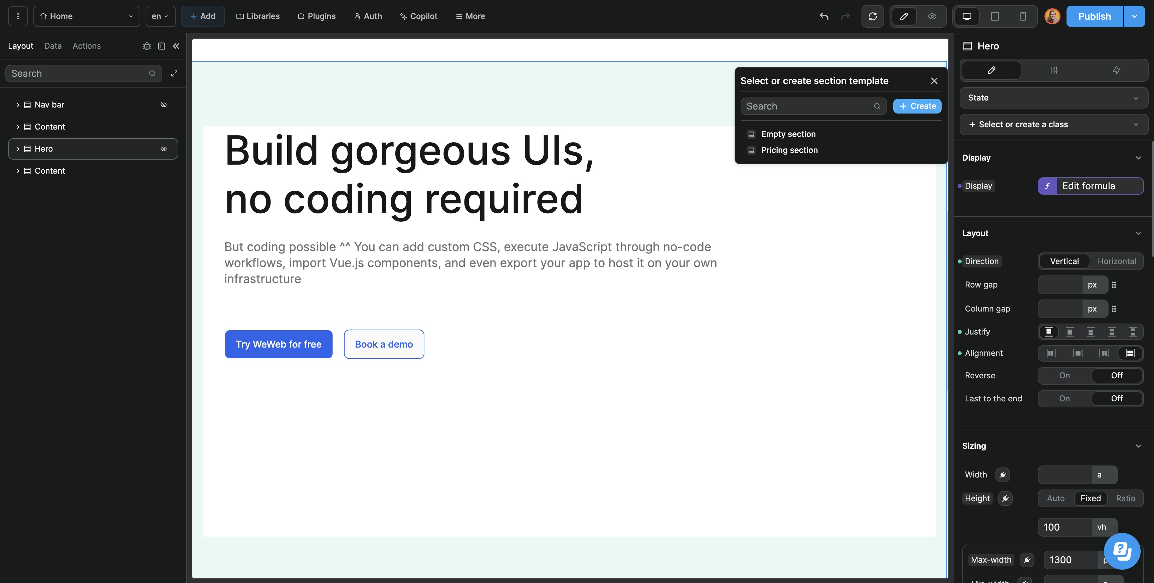Open the debug bug icon
This screenshot has width=1154, height=583.
point(147,46)
